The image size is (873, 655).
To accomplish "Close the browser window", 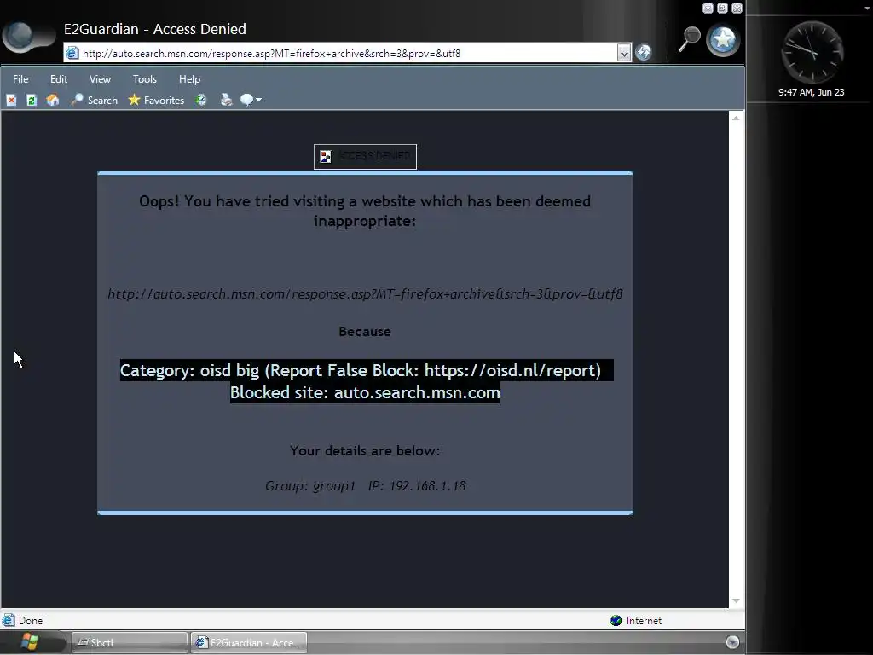I will point(737,8).
